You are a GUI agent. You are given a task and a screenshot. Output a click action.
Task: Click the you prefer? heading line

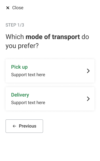click(22, 46)
